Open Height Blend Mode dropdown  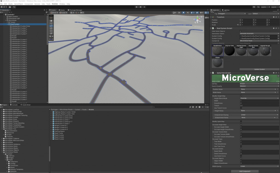click(259, 98)
